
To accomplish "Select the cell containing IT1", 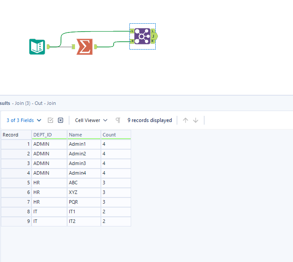I will pos(84,212).
